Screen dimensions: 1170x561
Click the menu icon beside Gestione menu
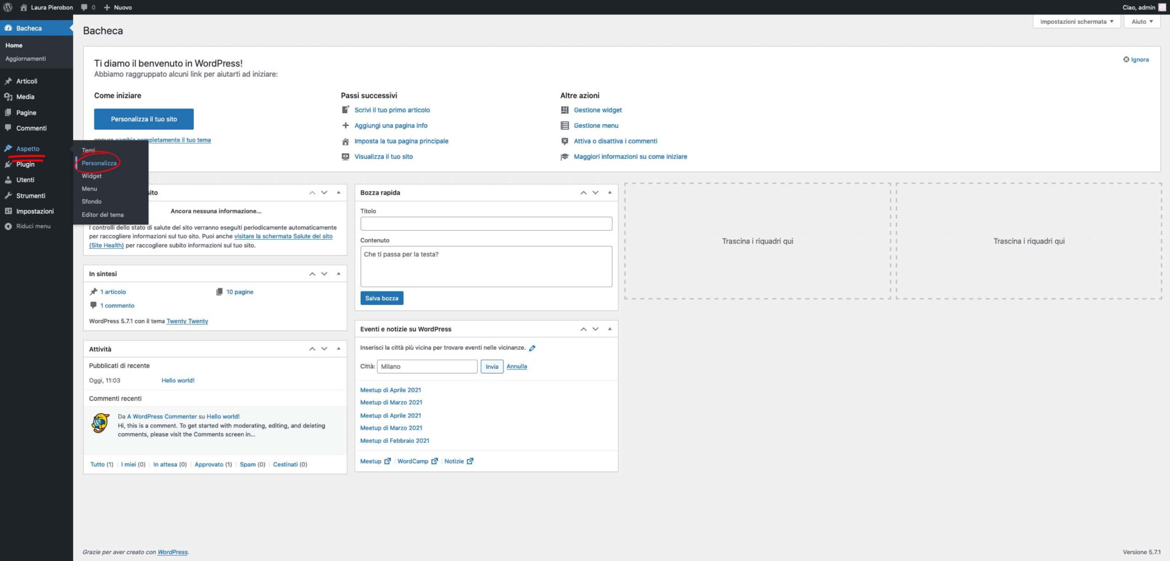[x=565, y=125]
